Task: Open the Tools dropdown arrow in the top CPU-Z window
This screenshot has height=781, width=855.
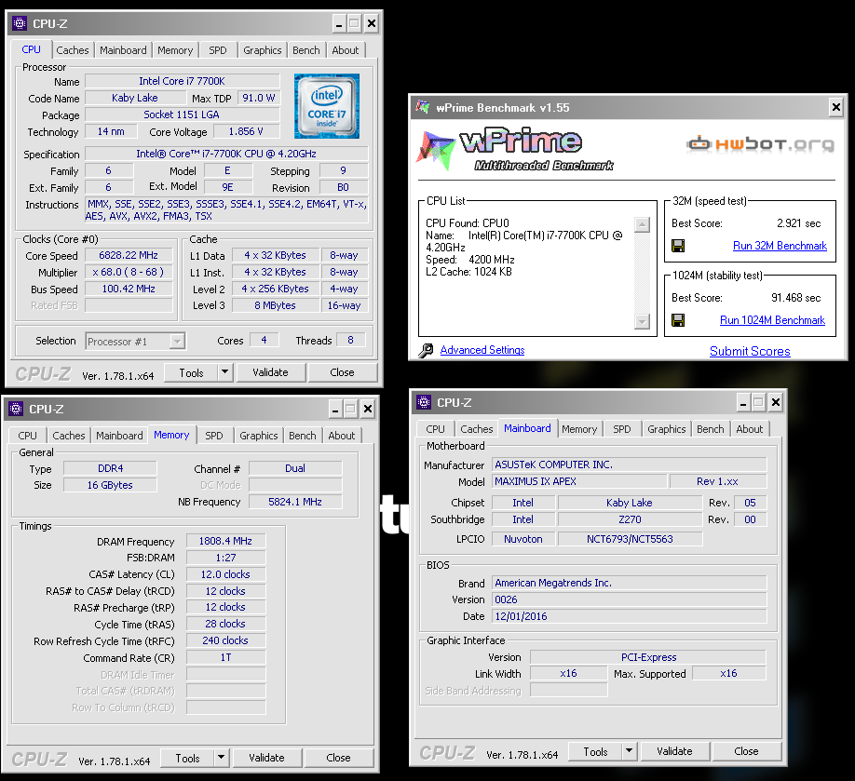Action: click(x=224, y=372)
